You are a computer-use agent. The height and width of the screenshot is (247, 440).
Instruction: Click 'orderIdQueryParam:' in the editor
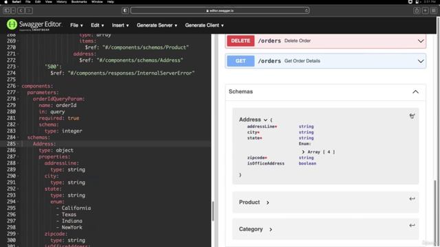click(59, 99)
